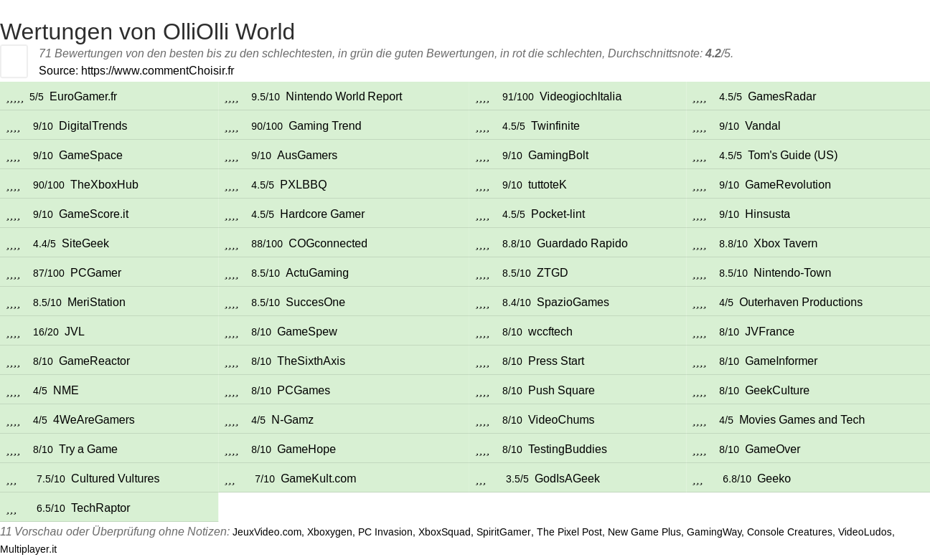This screenshot has height=557, width=930.
Task: Click the GameInformer entry
Action: point(781,361)
